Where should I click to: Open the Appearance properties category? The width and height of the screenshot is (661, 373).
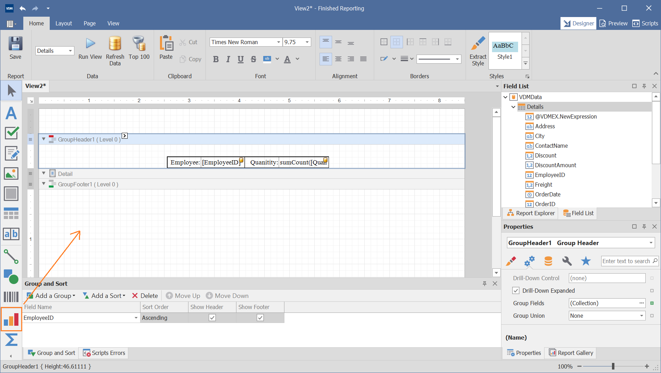click(x=511, y=261)
